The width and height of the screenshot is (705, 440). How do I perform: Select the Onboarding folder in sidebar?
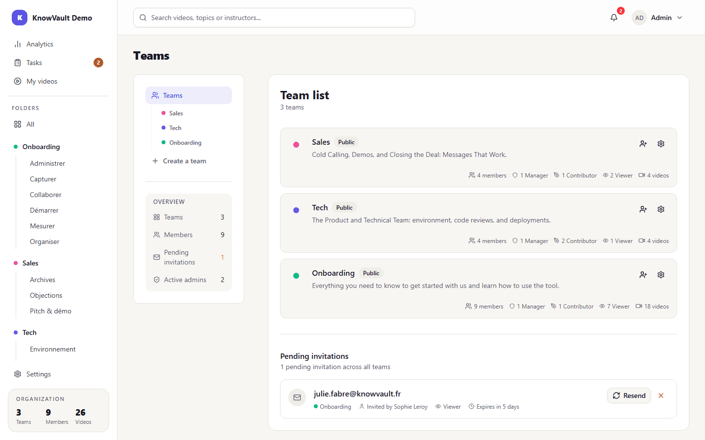[41, 147]
